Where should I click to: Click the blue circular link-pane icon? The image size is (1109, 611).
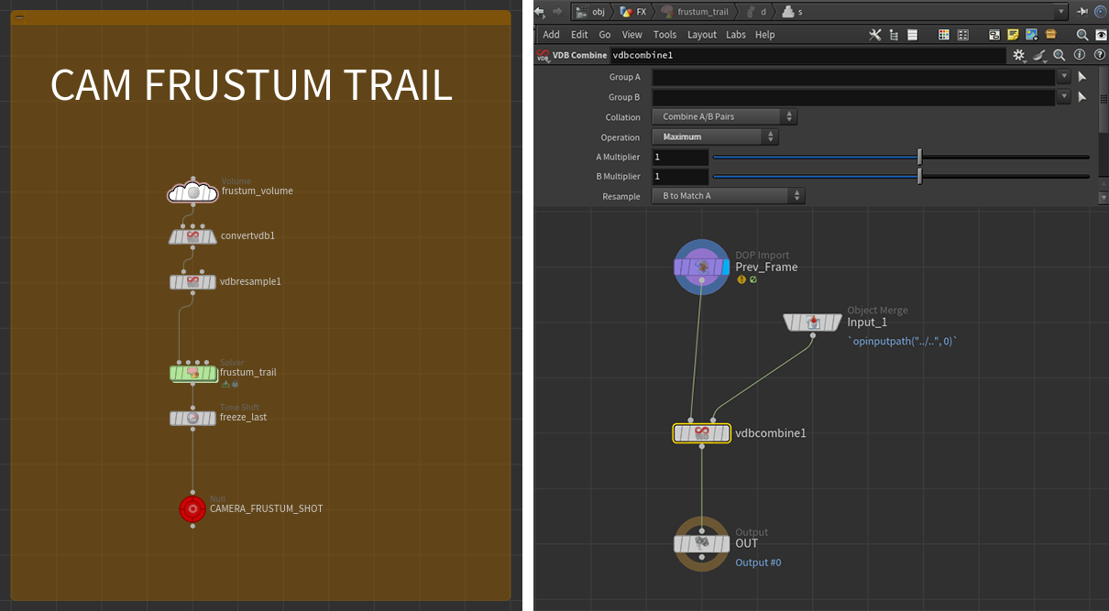coord(1100,12)
